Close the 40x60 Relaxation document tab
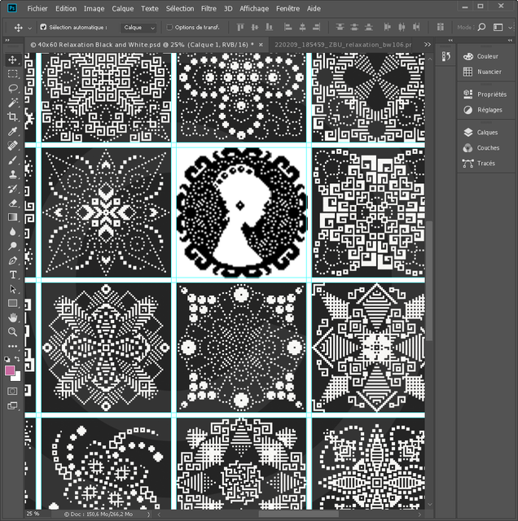Image resolution: width=518 pixels, height=521 pixels. (x=261, y=45)
